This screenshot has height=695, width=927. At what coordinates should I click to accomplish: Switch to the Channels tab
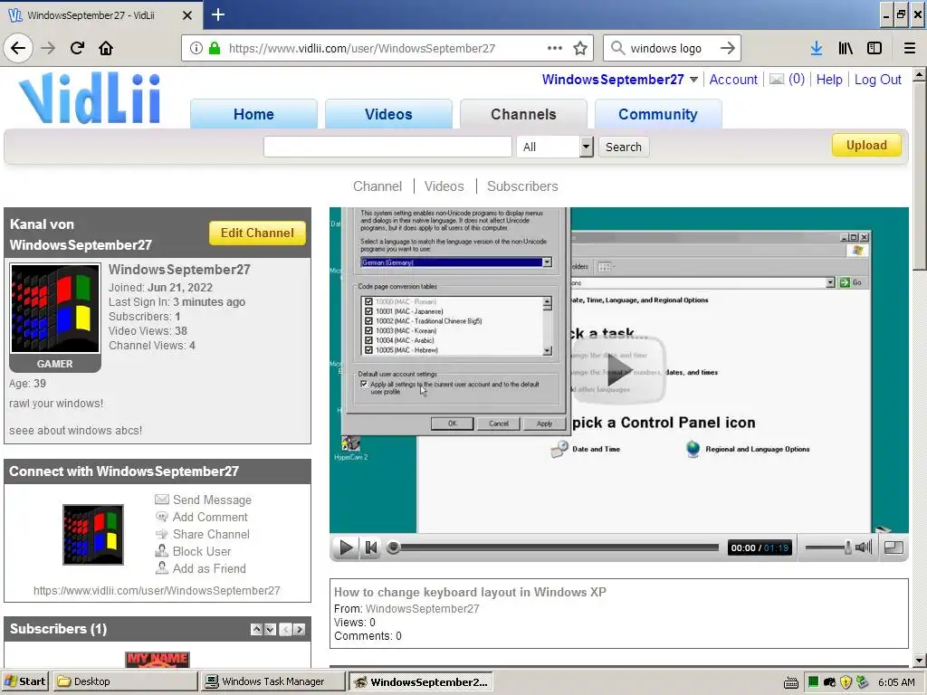(x=523, y=114)
